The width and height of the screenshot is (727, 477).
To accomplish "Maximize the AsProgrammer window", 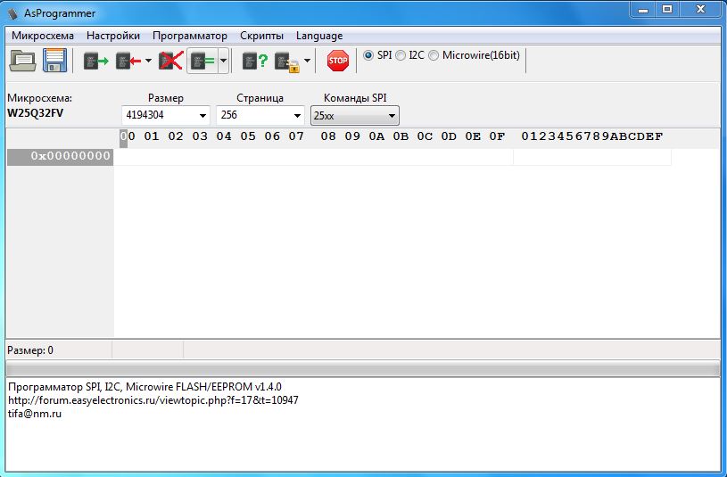I will pyautogui.click(x=667, y=9).
